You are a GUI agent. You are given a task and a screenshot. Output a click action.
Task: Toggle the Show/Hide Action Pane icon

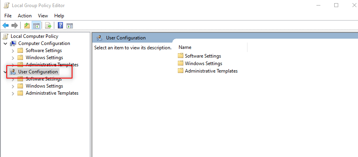(x=70, y=26)
